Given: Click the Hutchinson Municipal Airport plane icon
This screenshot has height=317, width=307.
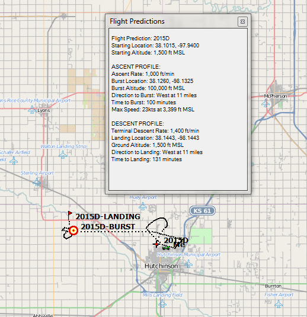Looking at the screenshot, I should 188,264.
